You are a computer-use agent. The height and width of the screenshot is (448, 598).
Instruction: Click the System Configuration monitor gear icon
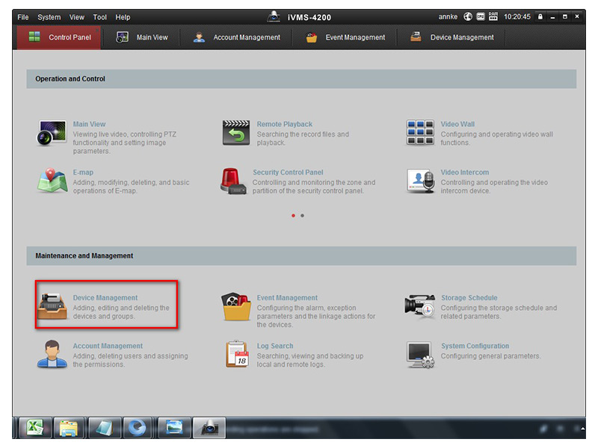(420, 355)
